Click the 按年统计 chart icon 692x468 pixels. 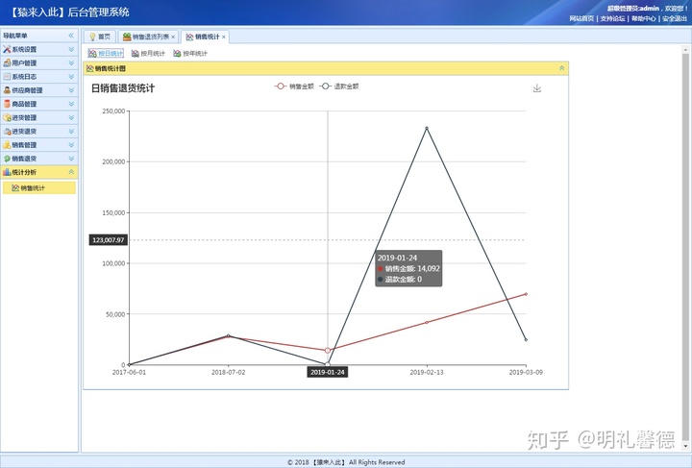(x=177, y=54)
